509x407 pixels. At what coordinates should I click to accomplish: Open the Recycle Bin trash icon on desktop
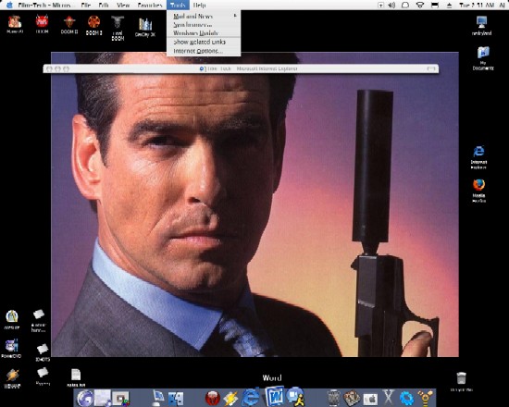(461, 382)
